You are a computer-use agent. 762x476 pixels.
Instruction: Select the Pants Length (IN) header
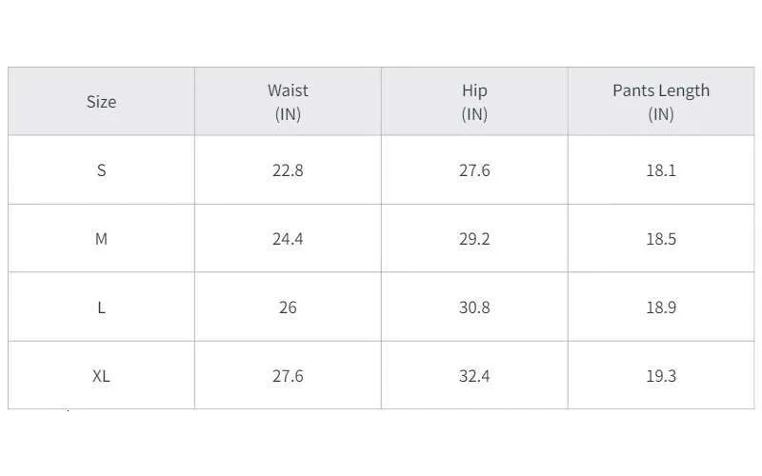[x=661, y=102]
